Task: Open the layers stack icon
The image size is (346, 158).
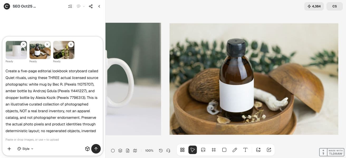Action: tap(120, 151)
